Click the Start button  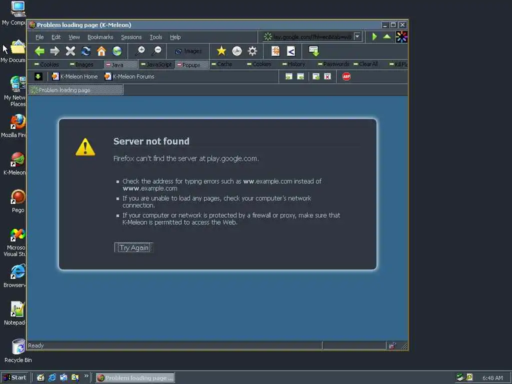[14, 377]
